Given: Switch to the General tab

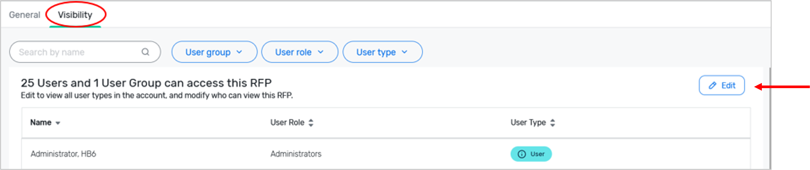Looking at the screenshot, I should [x=24, y=15].
